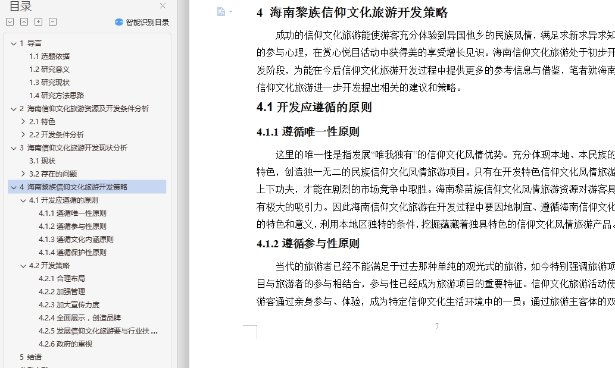
Task: Click document heading '4.1 开发应遵循的原则'
Action: [x=314, y=107]
